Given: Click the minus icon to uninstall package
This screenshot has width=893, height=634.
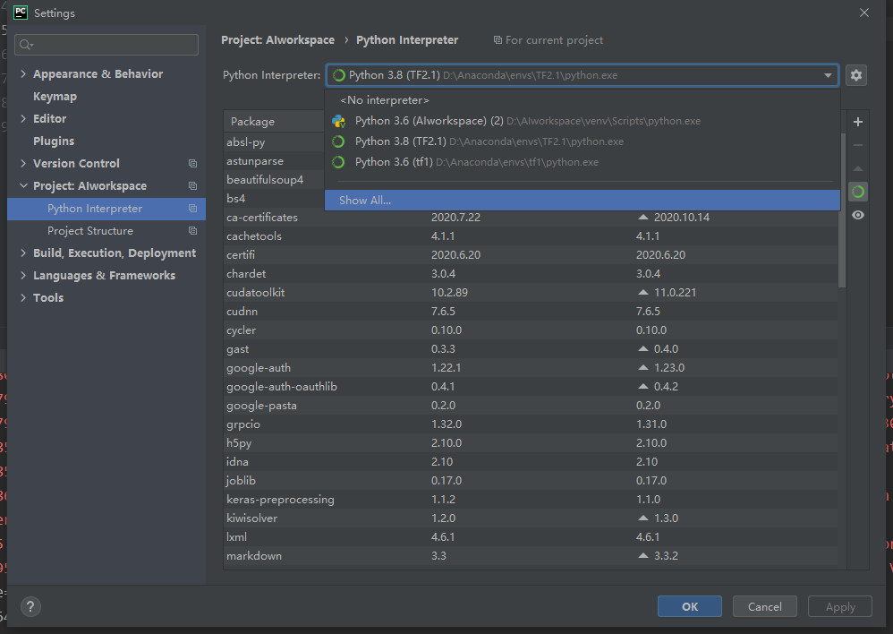Looking at the screenshot, I should click(858, 145).
